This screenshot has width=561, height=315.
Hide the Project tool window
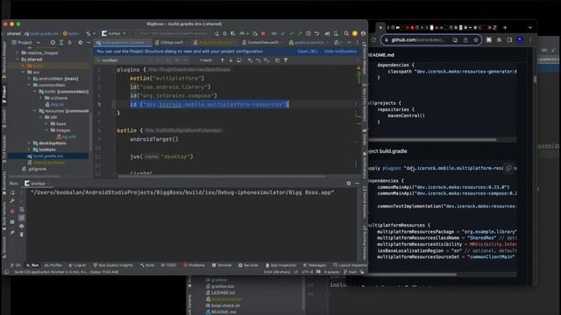(x=89, y=43)
